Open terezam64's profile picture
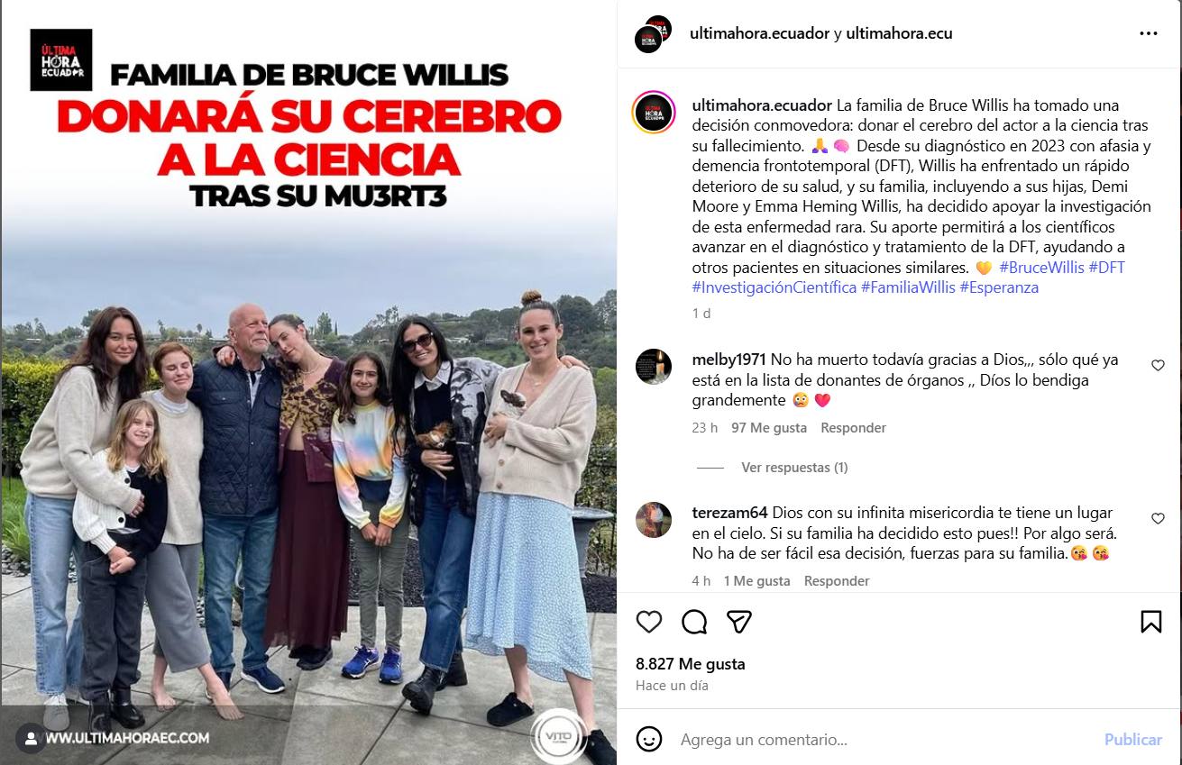Viewport: 1182px width, 765px height. (654, 520)
